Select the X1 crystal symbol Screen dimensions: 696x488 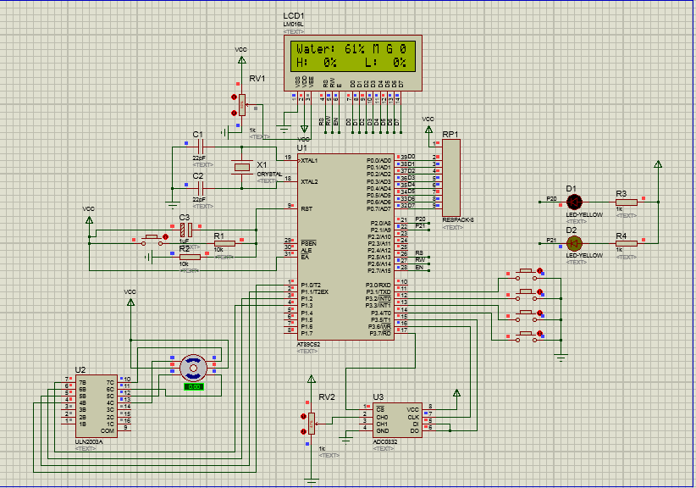click(x=242, y=168)
